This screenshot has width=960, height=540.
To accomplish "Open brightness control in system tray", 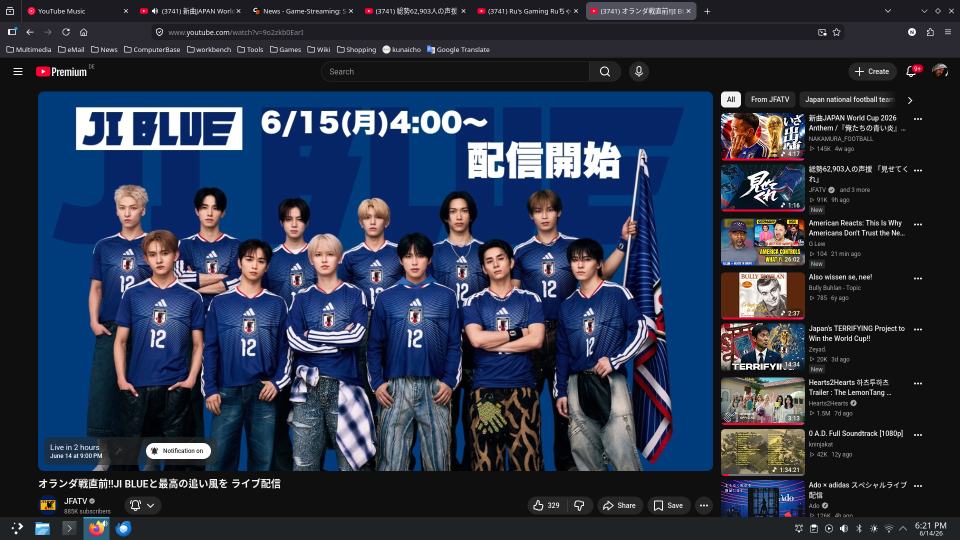I will 874,528.
